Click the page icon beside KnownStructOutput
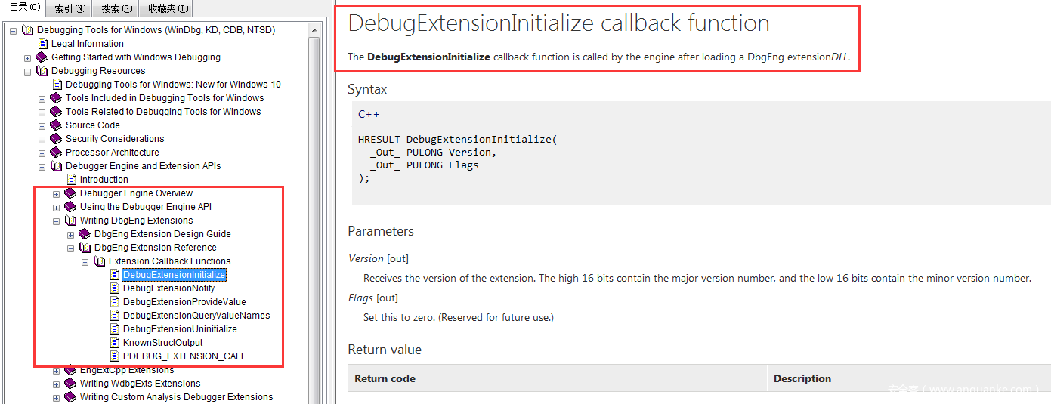Viewport: 1051px width, 404px height. (114, 343)
